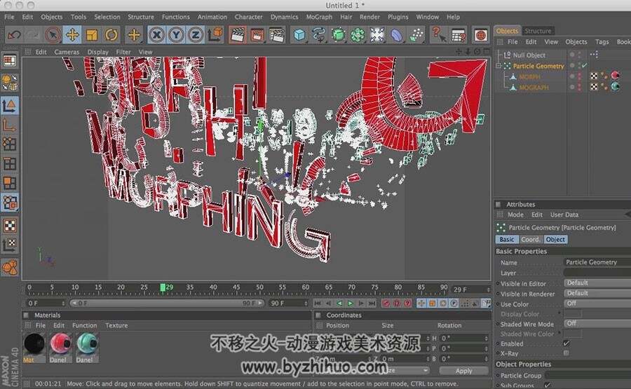
Task: Select Use Polygon Tool in sidebar
Action: pos(10,183)
